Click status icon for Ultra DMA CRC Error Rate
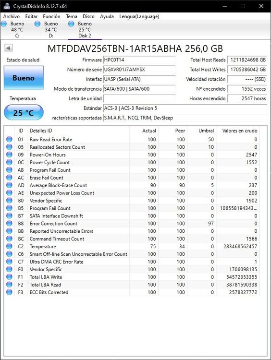This screenshot has height=360, width=271. (x=9, y=262)
